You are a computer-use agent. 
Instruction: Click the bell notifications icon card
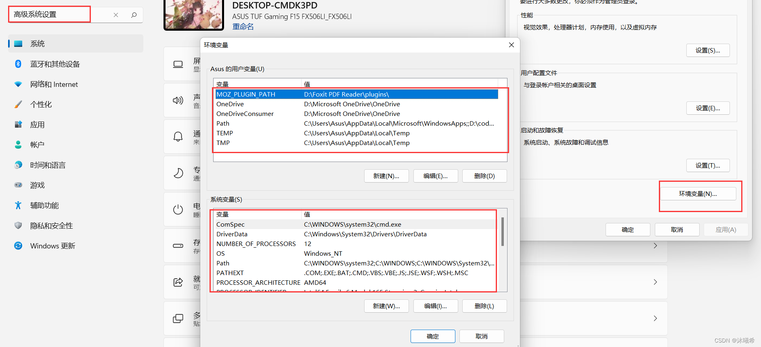[178, 137]
